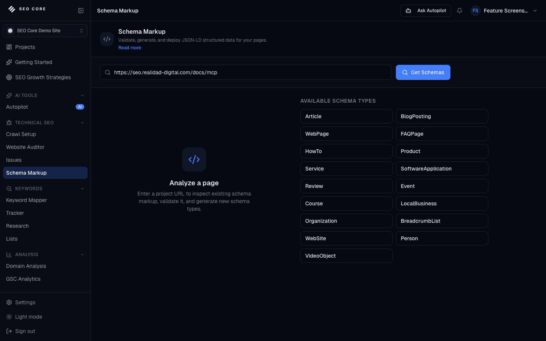Open SEO Growth Strategies
Image resolution: width=546 pixels, height=341 pixels.
[45, 77]
